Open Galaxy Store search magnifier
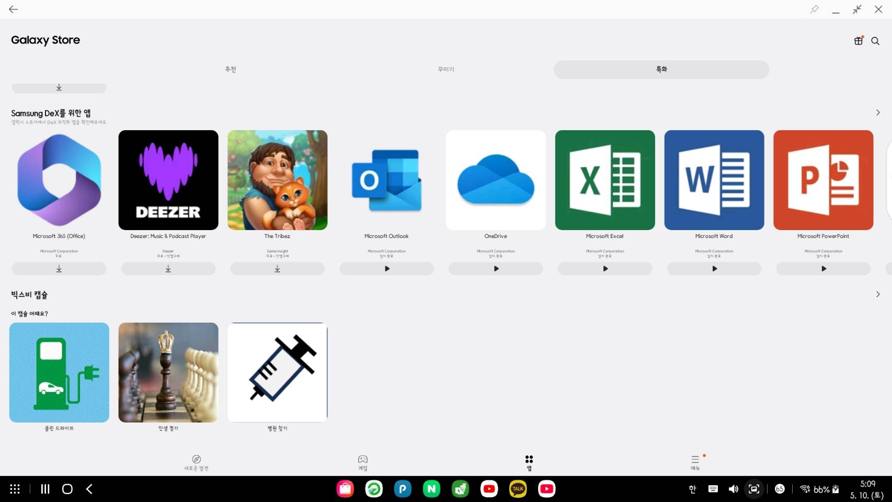The image size is (892, 502). click(x=875, y=41)
